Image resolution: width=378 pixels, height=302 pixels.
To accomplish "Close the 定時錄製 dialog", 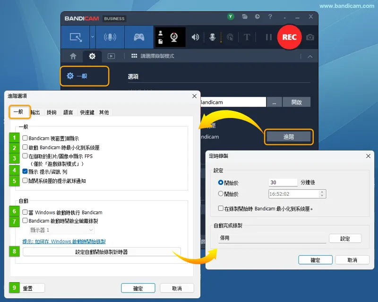I will click(368, 156).
